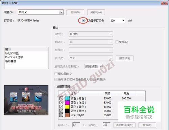
Task: Click the print preview thumbnail
Action: [x=26, y=100]
